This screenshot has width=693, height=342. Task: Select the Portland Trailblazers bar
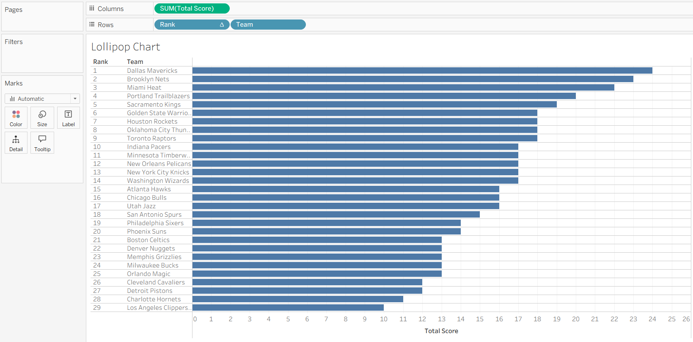coord(384,96)
